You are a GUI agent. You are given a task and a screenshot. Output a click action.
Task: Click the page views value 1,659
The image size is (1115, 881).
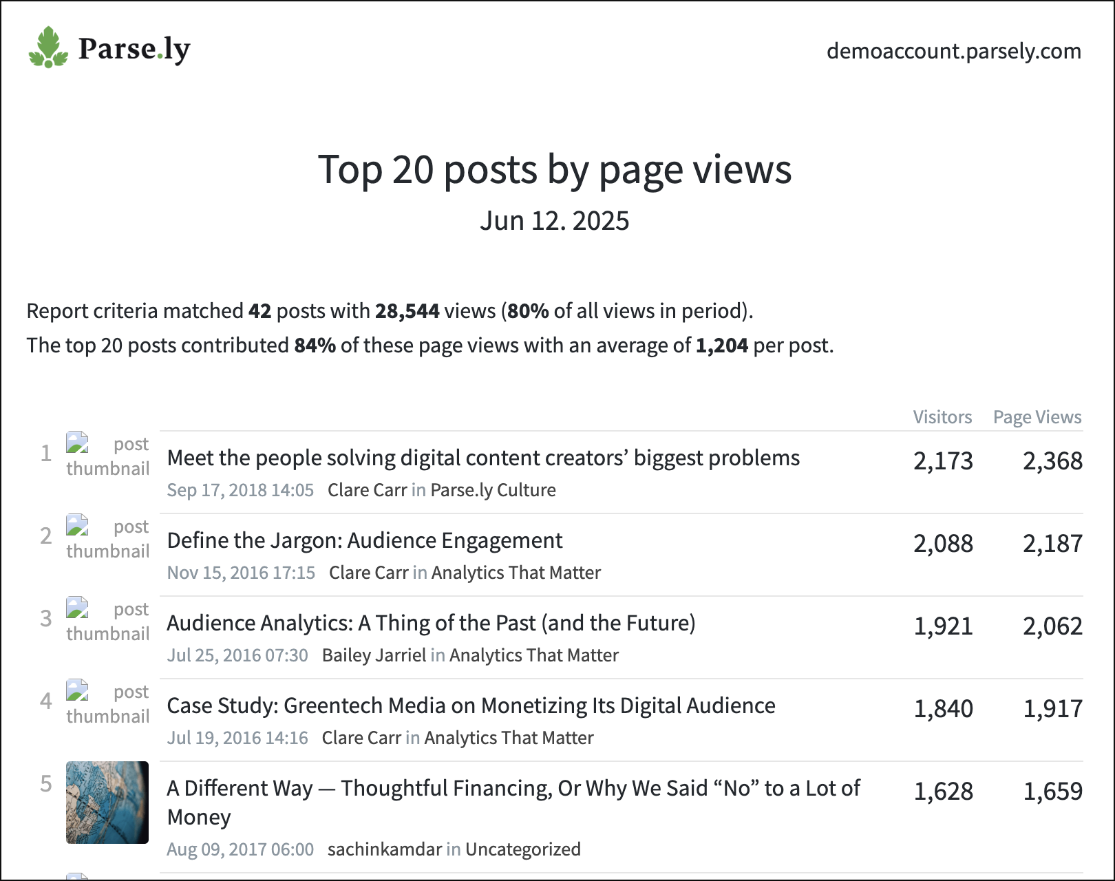1052,792
